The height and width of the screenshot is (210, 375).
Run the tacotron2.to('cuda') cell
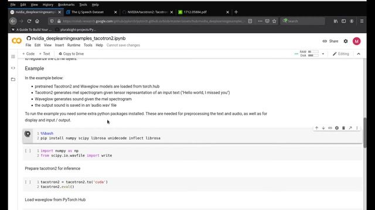click(28, 182)
